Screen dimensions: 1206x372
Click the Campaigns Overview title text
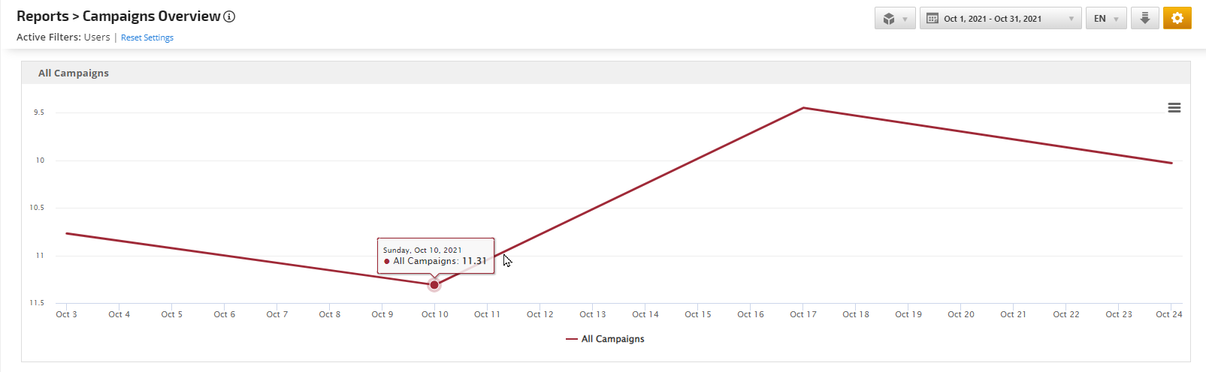click(151, 16)
